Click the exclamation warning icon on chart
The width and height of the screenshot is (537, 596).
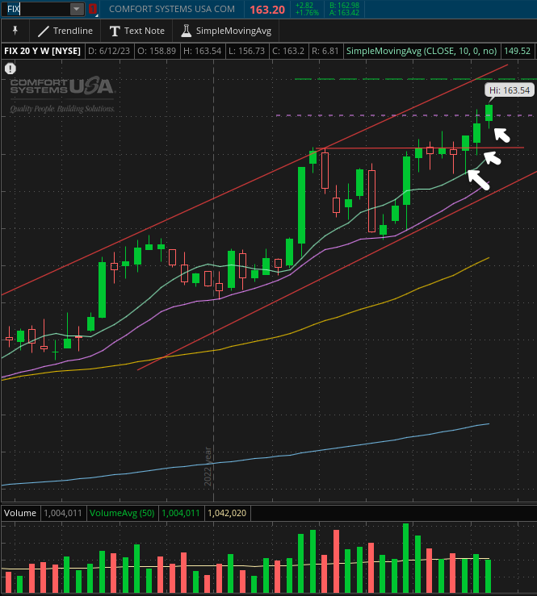click(10, 69)
